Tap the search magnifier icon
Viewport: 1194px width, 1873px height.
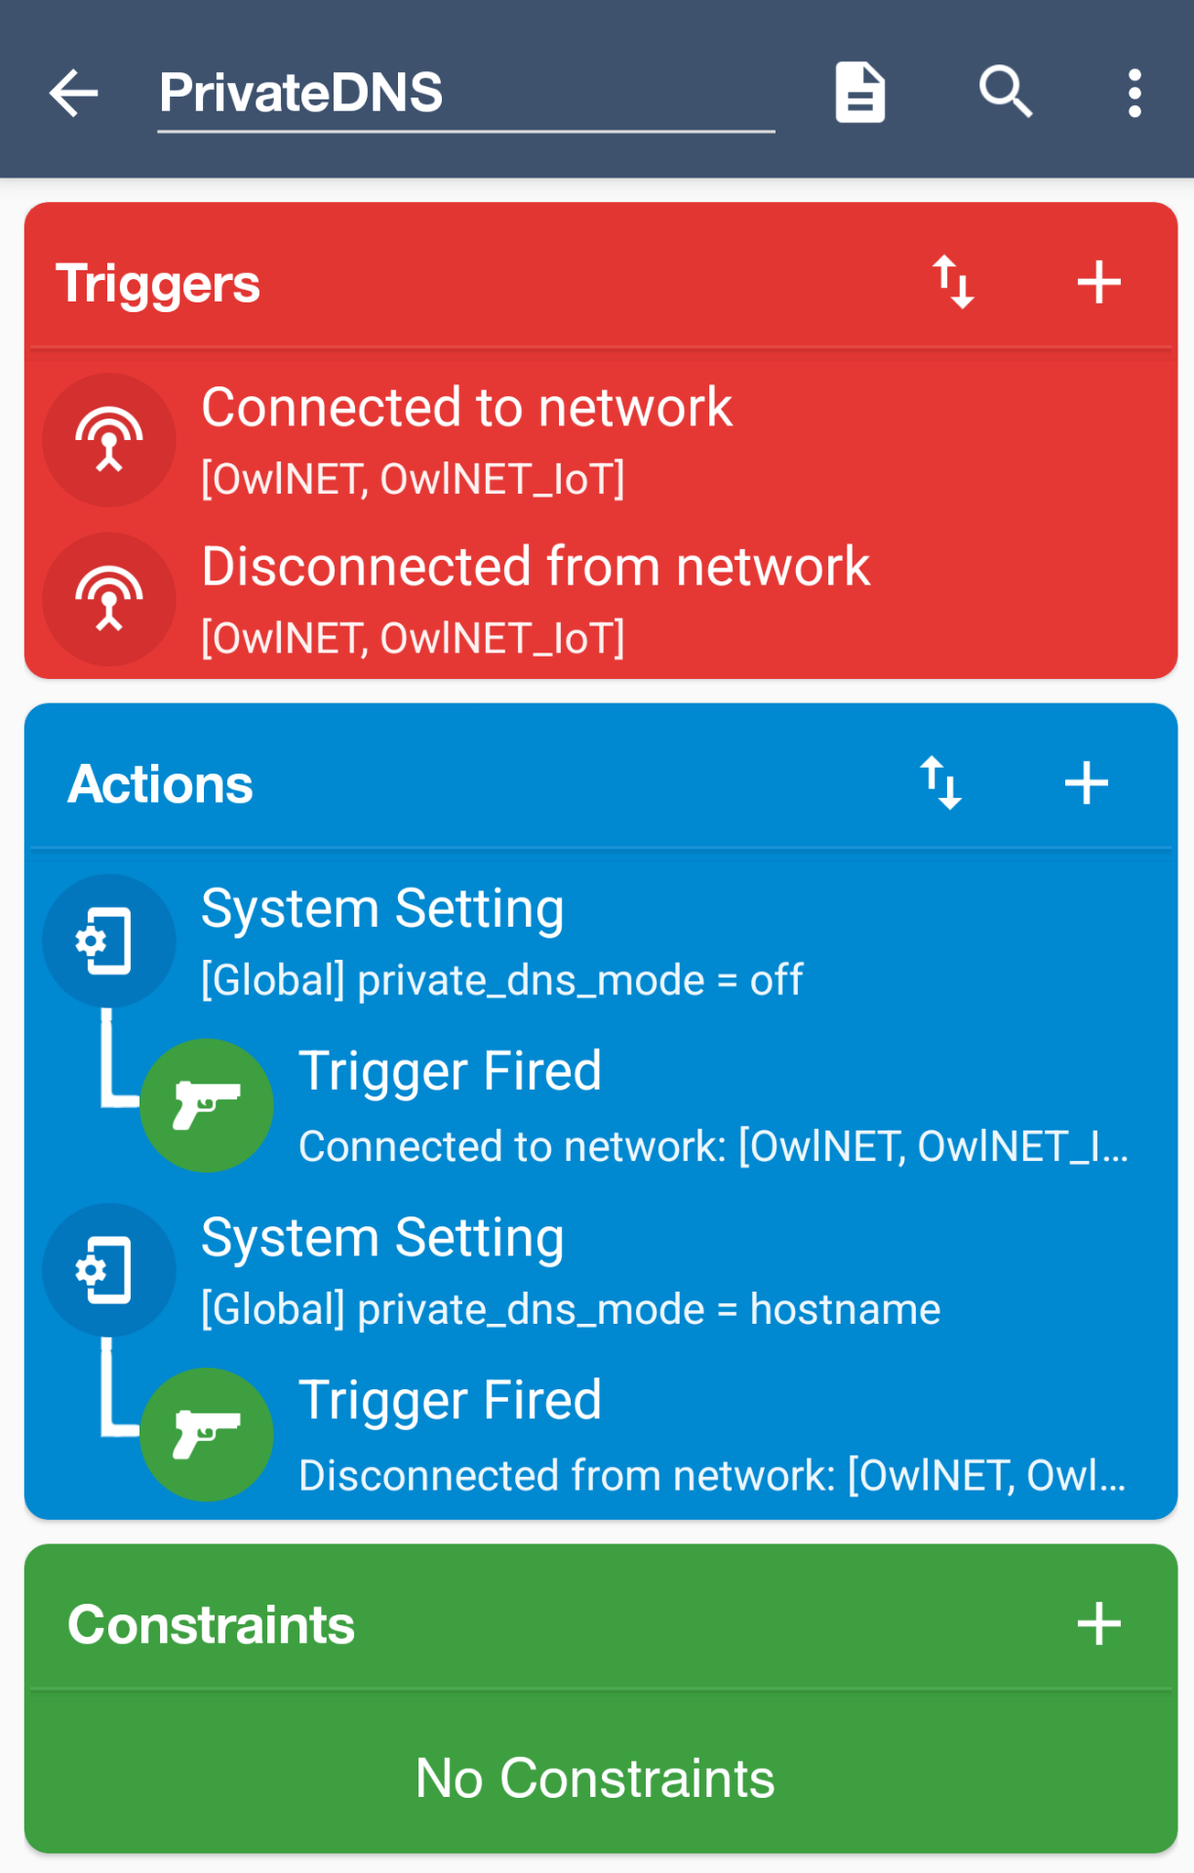(1005, 93)
